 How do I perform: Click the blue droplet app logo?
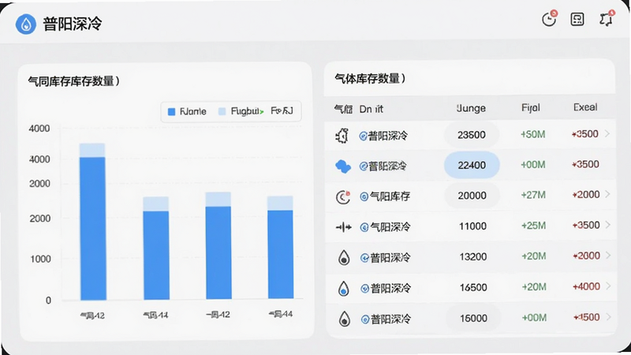26,24
